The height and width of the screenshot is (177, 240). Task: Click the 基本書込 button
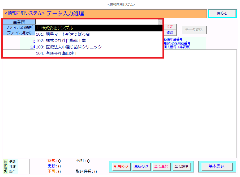pos(217,166)
